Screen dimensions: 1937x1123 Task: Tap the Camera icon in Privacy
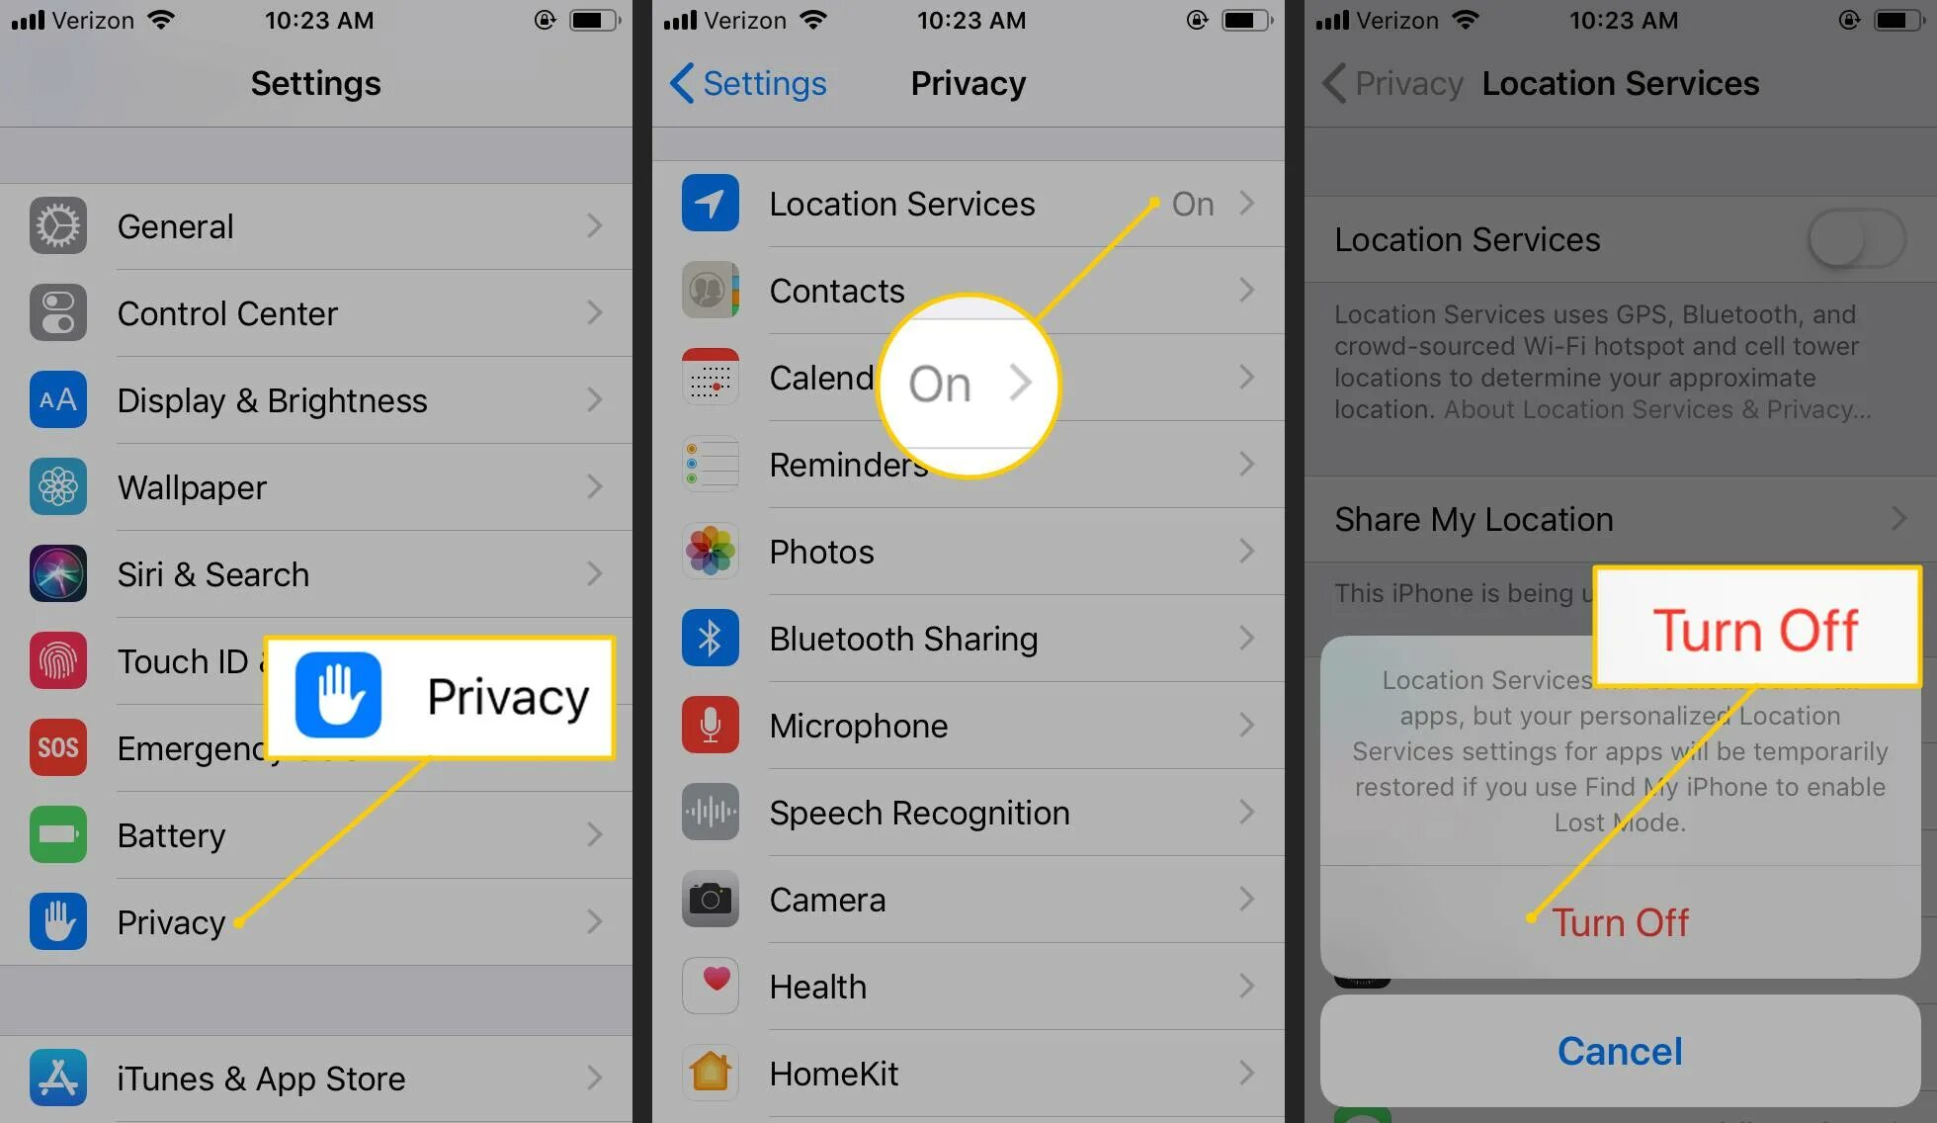[x=708, y=899]
